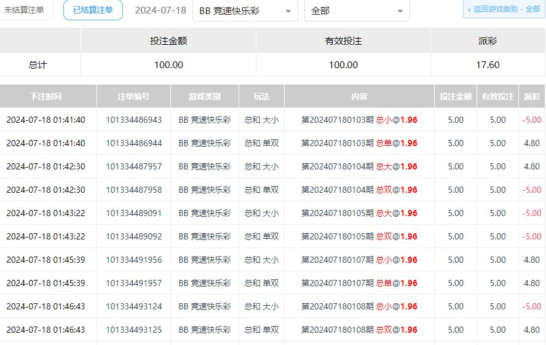
Task: Click the 总计 summary row label
Action: pyautogui.click(x=38, y=65)
